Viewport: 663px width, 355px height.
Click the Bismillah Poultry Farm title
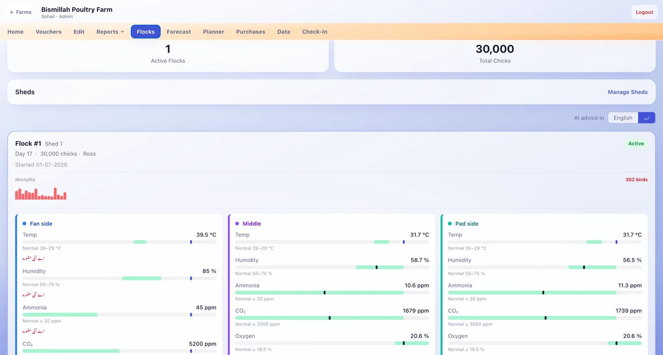[77, 10]
